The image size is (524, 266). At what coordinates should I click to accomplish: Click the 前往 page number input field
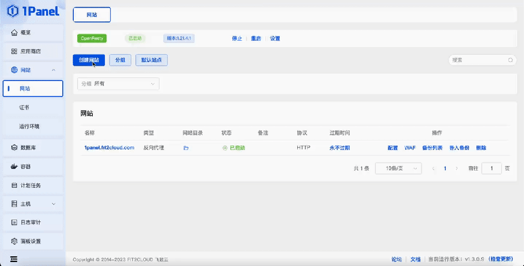pos(491,168)
